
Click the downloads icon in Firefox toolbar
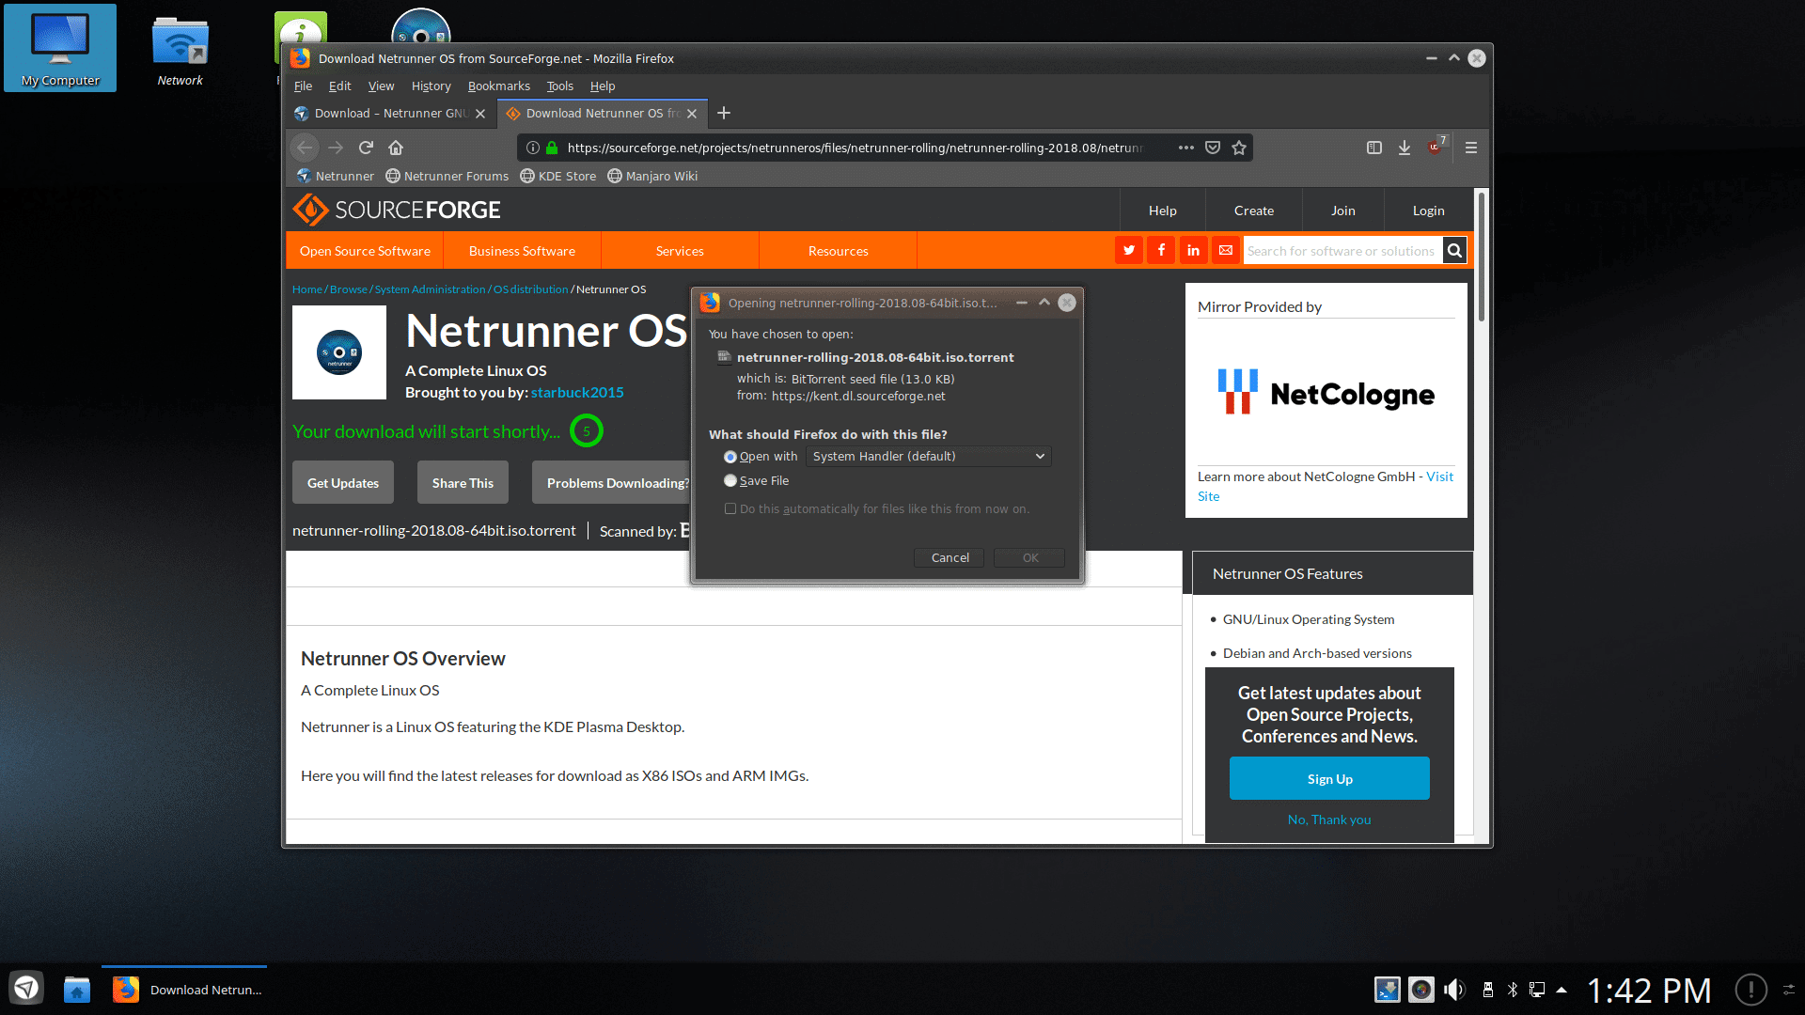coord(1402,148)
